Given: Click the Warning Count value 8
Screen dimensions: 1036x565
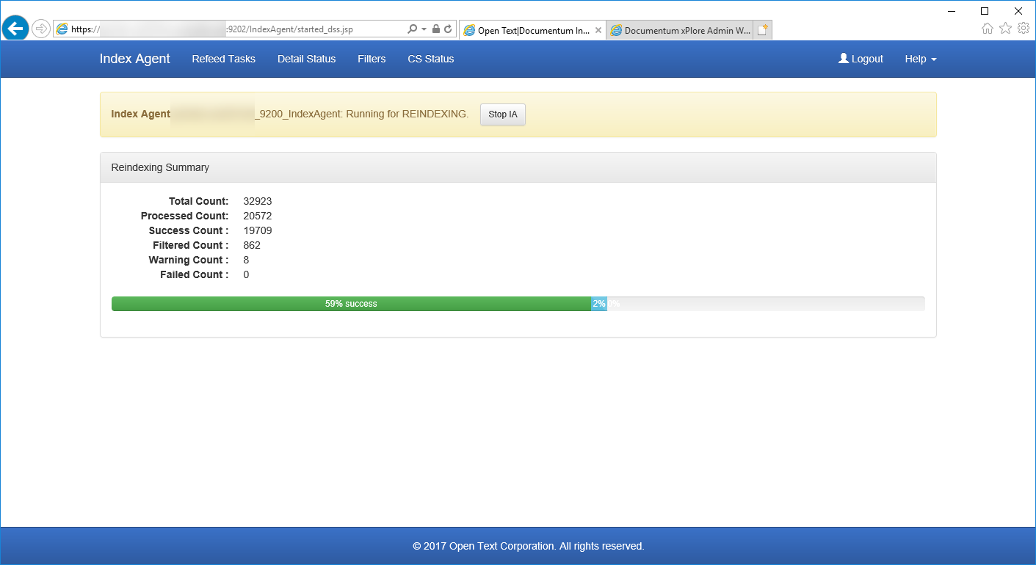Looking at the screenshot, I should point(246,260).
